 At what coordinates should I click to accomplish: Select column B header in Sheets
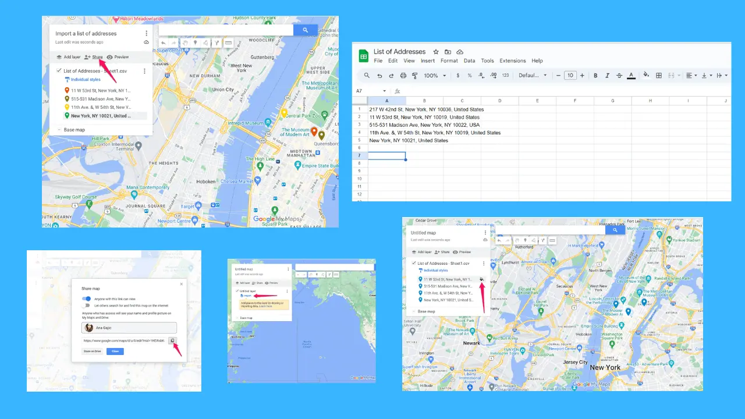pyautogui.click(x=424, y=101)
